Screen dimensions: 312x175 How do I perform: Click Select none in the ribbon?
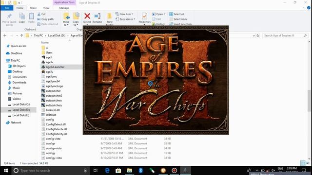pos(178,19)
